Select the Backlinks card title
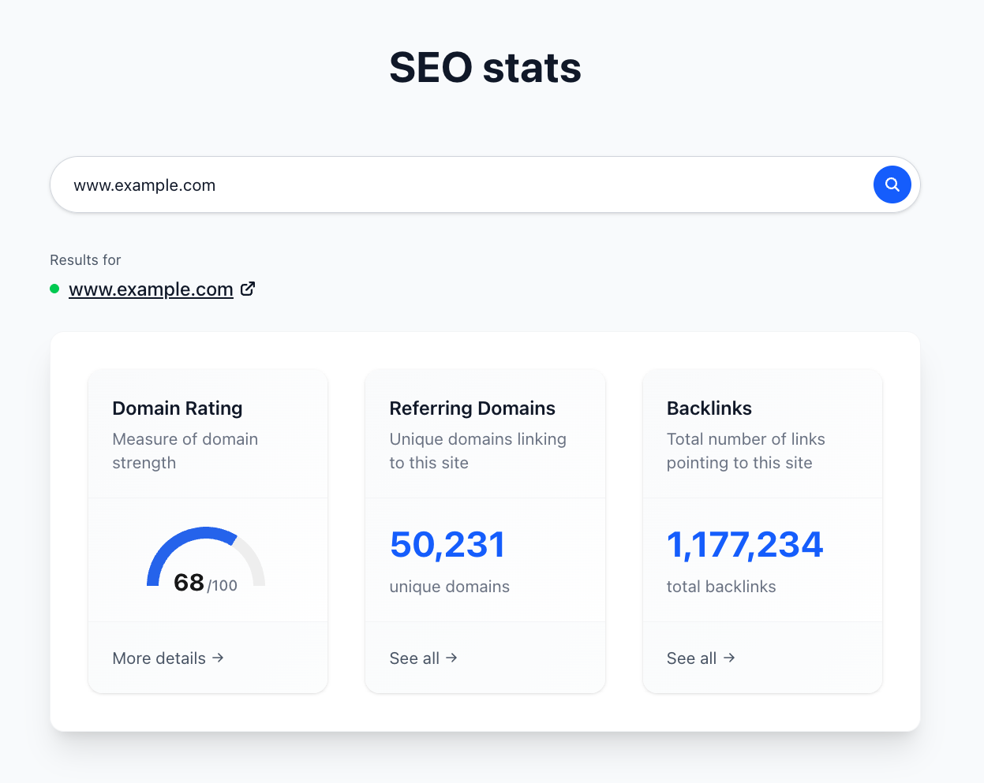The width and height of the screenshot is (984, 783). pyautogui.click(x=709, y=408)
